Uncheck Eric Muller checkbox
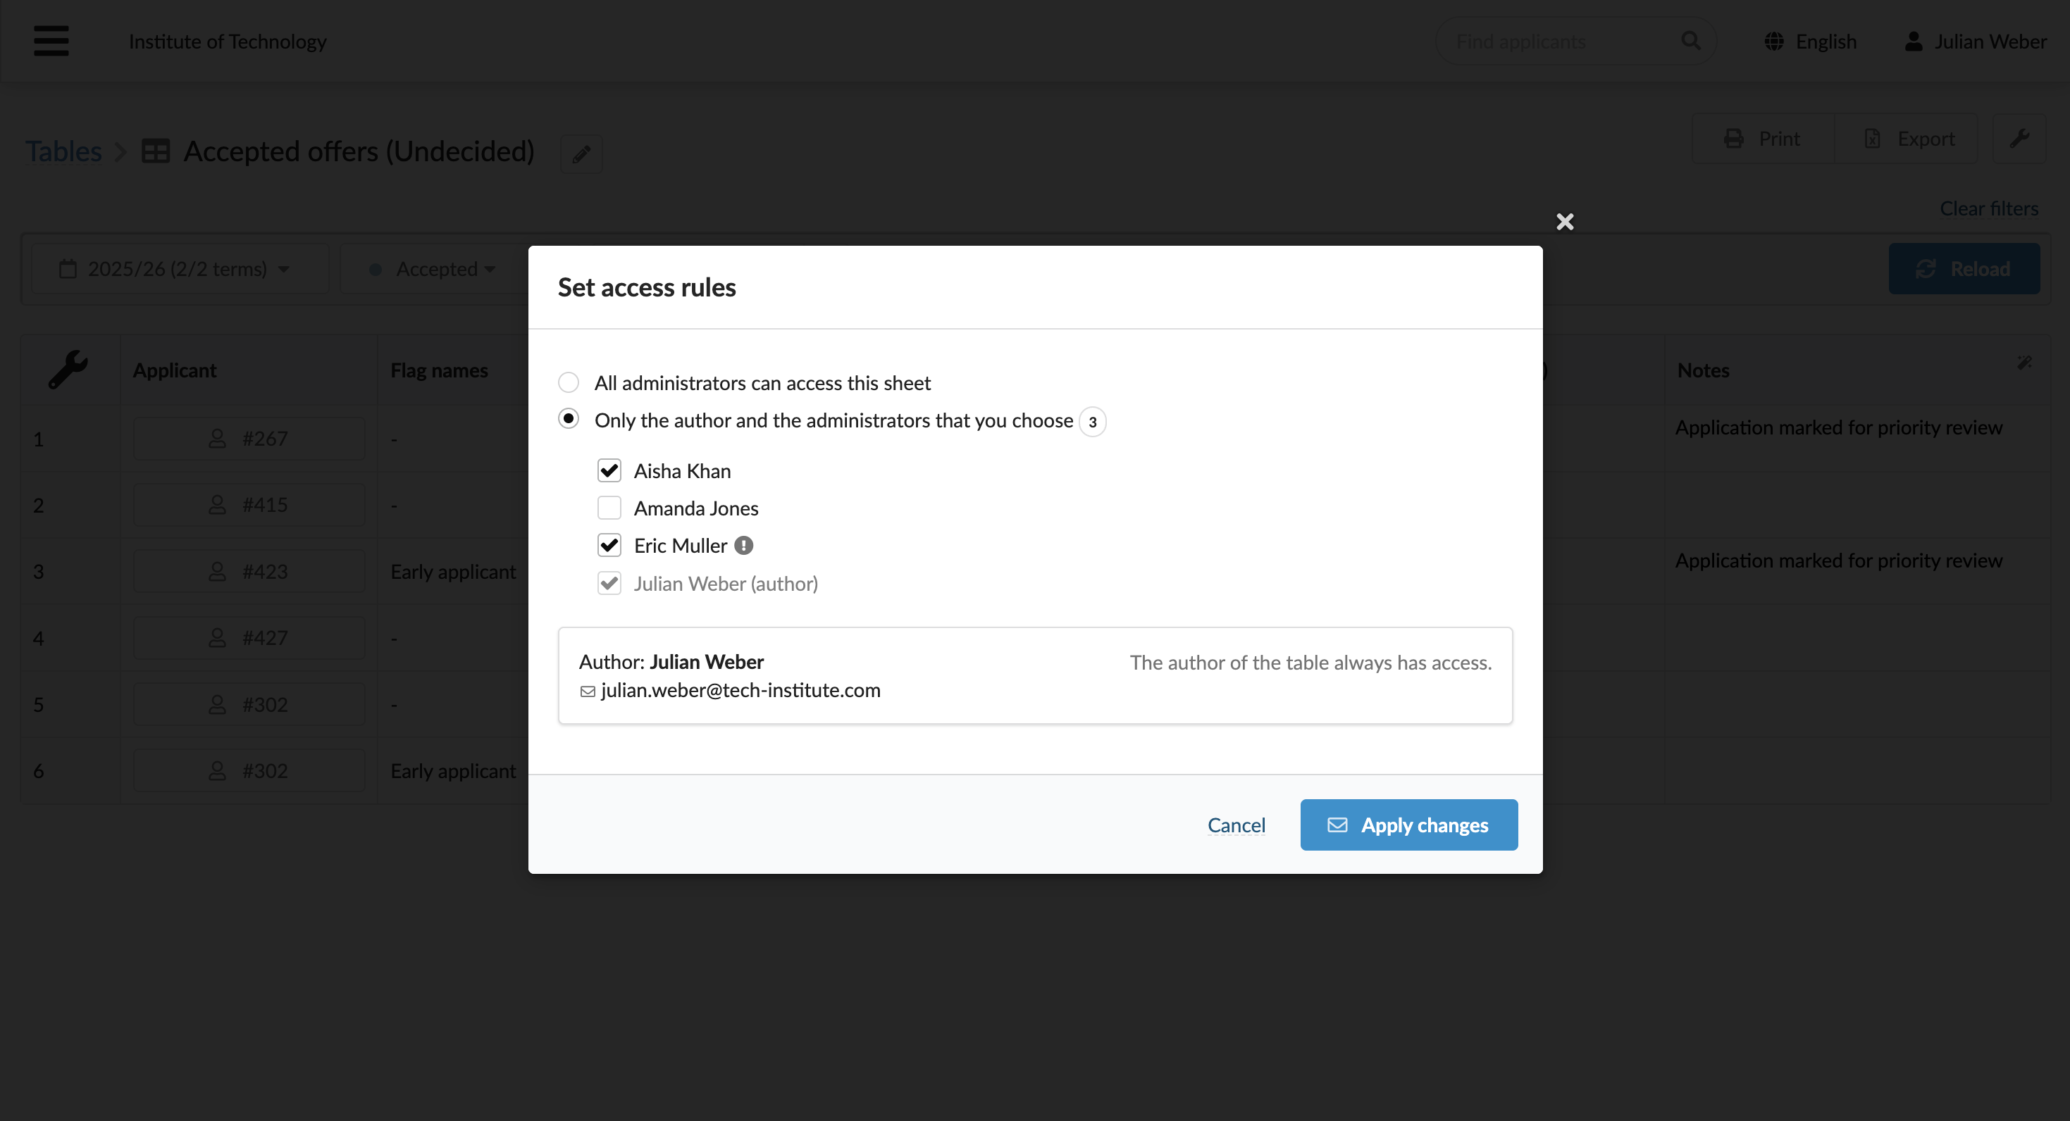 click(609, 545)
